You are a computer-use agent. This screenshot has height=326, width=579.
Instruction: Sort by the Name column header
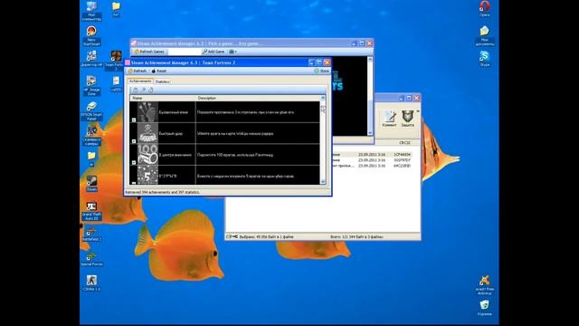pyautogui.click(x=163, y=99)
